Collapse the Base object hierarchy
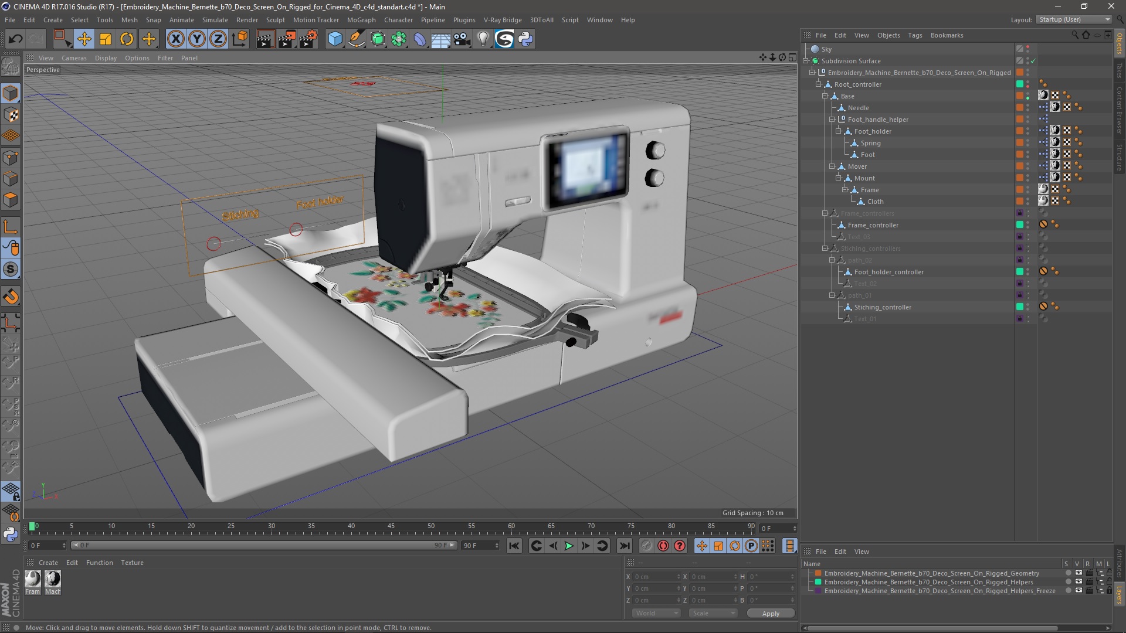The width and height of the screenshot is (1126, 633). click(x=825, y=96)
